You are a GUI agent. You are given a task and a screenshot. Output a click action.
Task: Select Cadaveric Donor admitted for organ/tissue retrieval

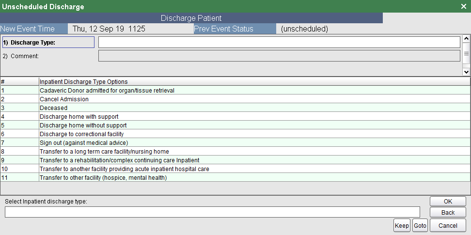coord(235,90)
